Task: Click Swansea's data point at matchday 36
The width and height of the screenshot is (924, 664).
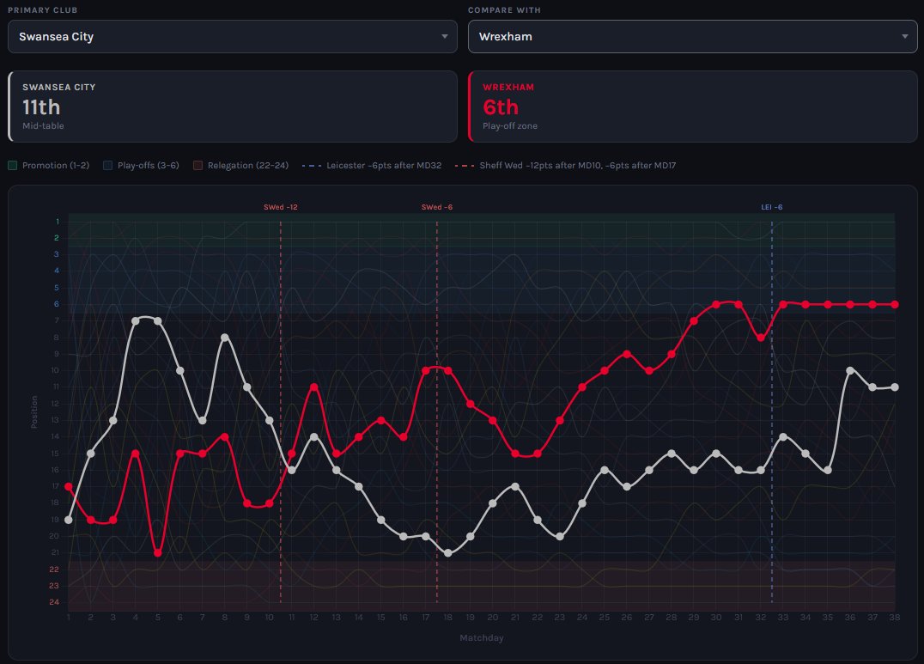Action: click(x=850, y=371)
